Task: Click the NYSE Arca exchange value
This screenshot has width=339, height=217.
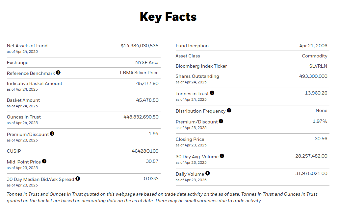Action: (x=147, y=63)
